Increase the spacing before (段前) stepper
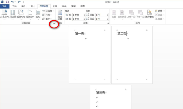The height and width of the screenshot is (109, 183). click(107, 14)
